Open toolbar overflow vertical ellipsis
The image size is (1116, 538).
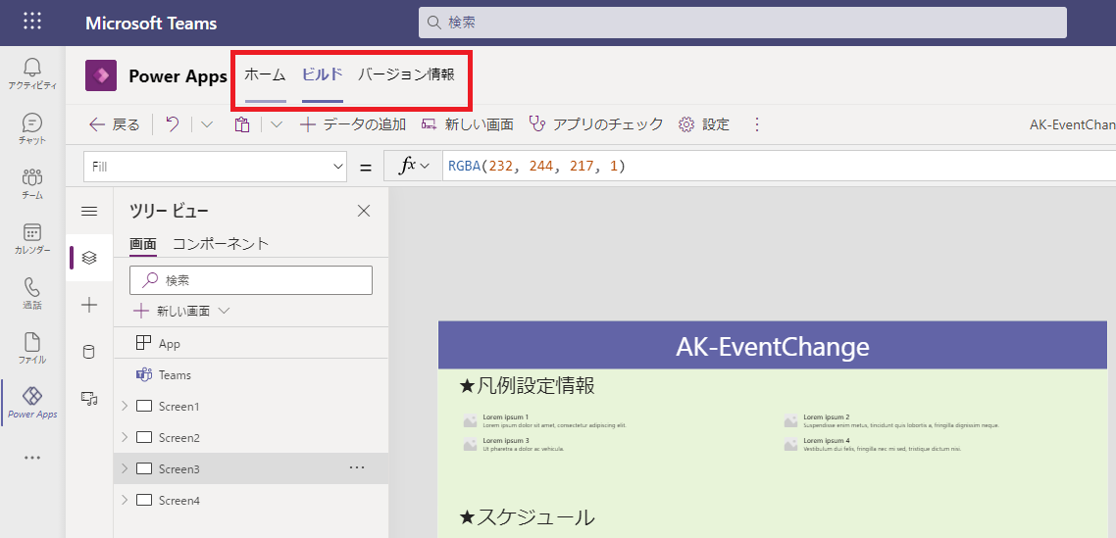[756, 124]
